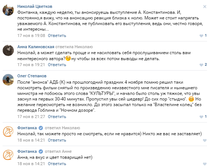Click Фонтанка logo avatar in last reply
The width and height of the screenshot is (210, 167).
pyautogui.click(x=8, y=155)
